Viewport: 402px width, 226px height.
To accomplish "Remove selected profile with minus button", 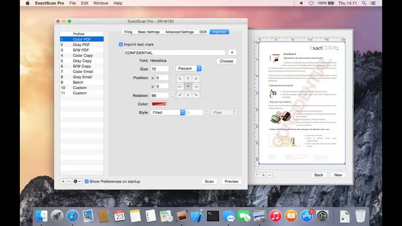I will click(x=69, y=182).
